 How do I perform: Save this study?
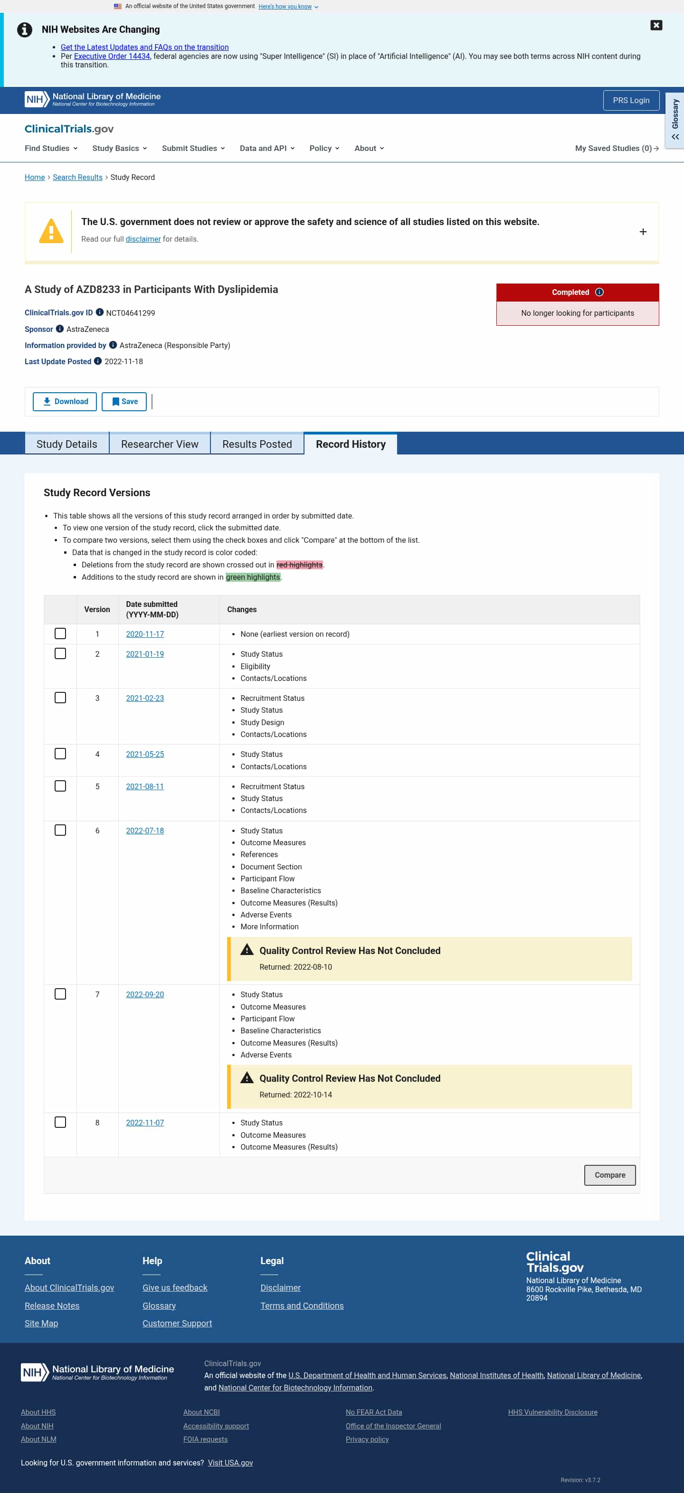click(x=124, y=402)
